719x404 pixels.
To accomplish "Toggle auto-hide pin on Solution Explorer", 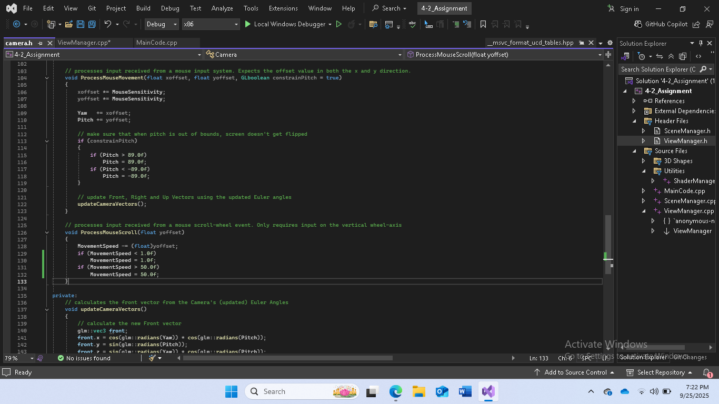I will (x=701, y=43).
